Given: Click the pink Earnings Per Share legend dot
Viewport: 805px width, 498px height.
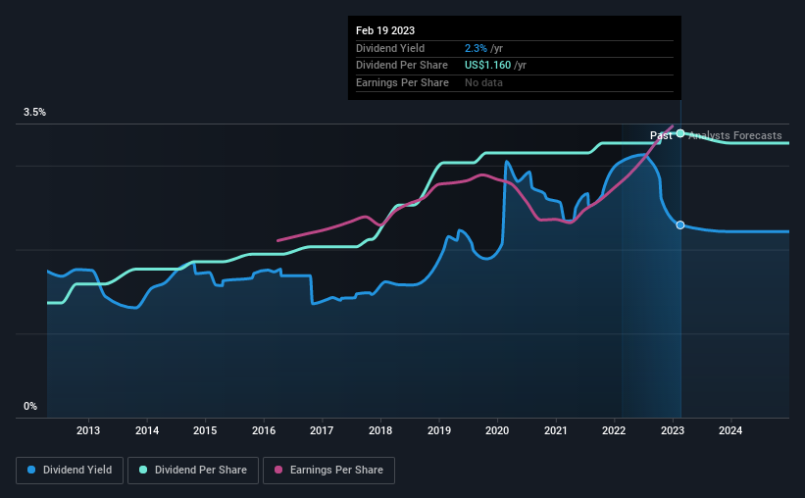Looking at the screenshot, I should pos(278,470).
